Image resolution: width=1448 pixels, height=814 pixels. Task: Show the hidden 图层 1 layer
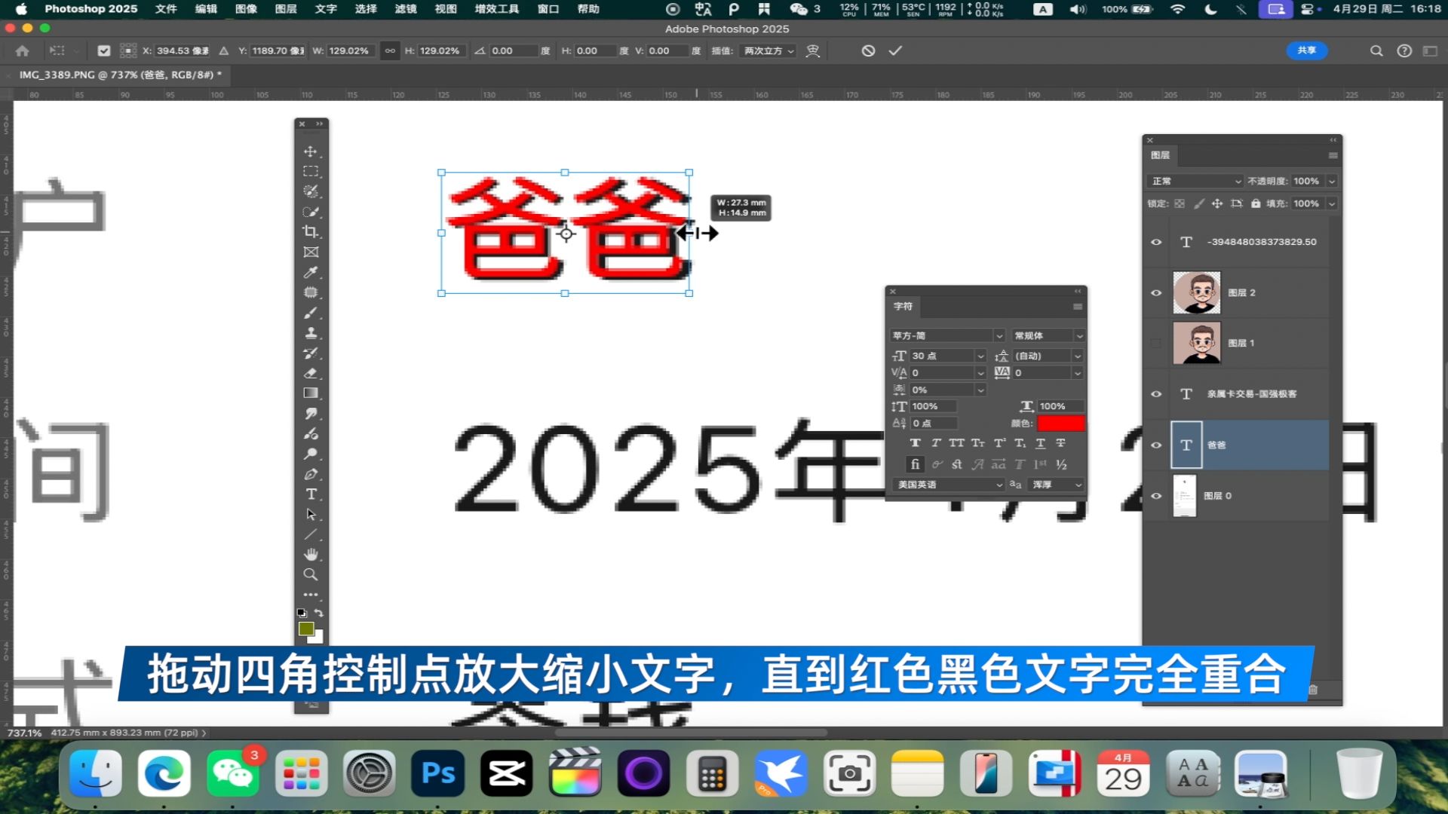(1156, 343)
